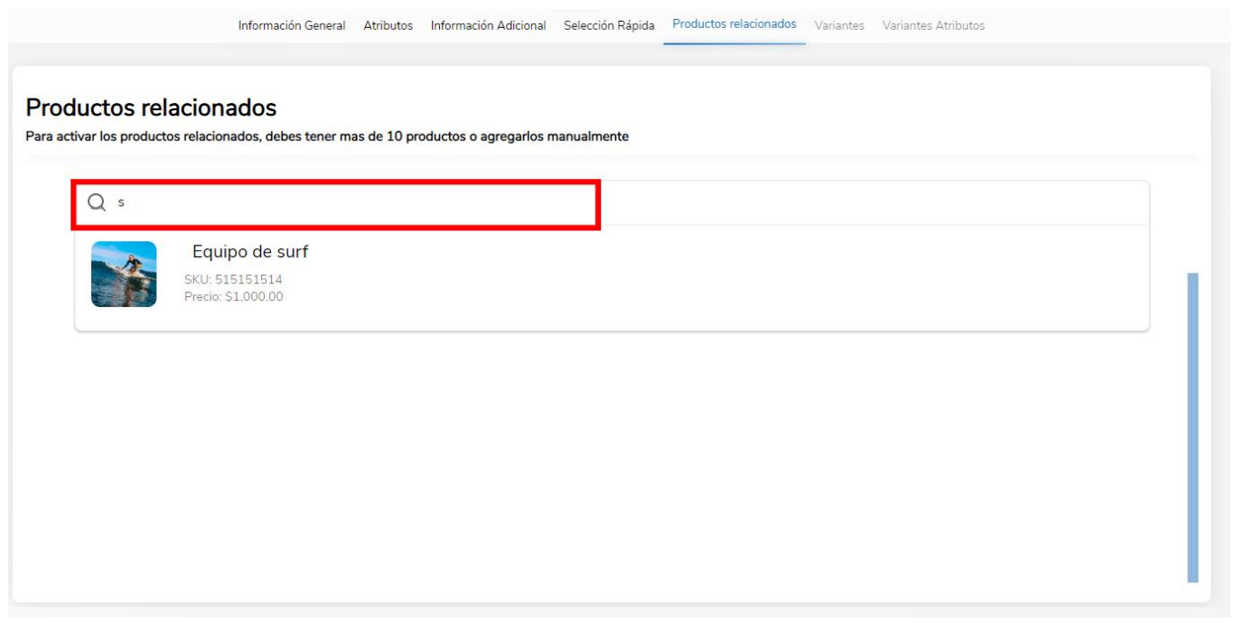1245x623 pixels.
Task: Click the typed letter 's' in search box
Action: pos(121,203)
